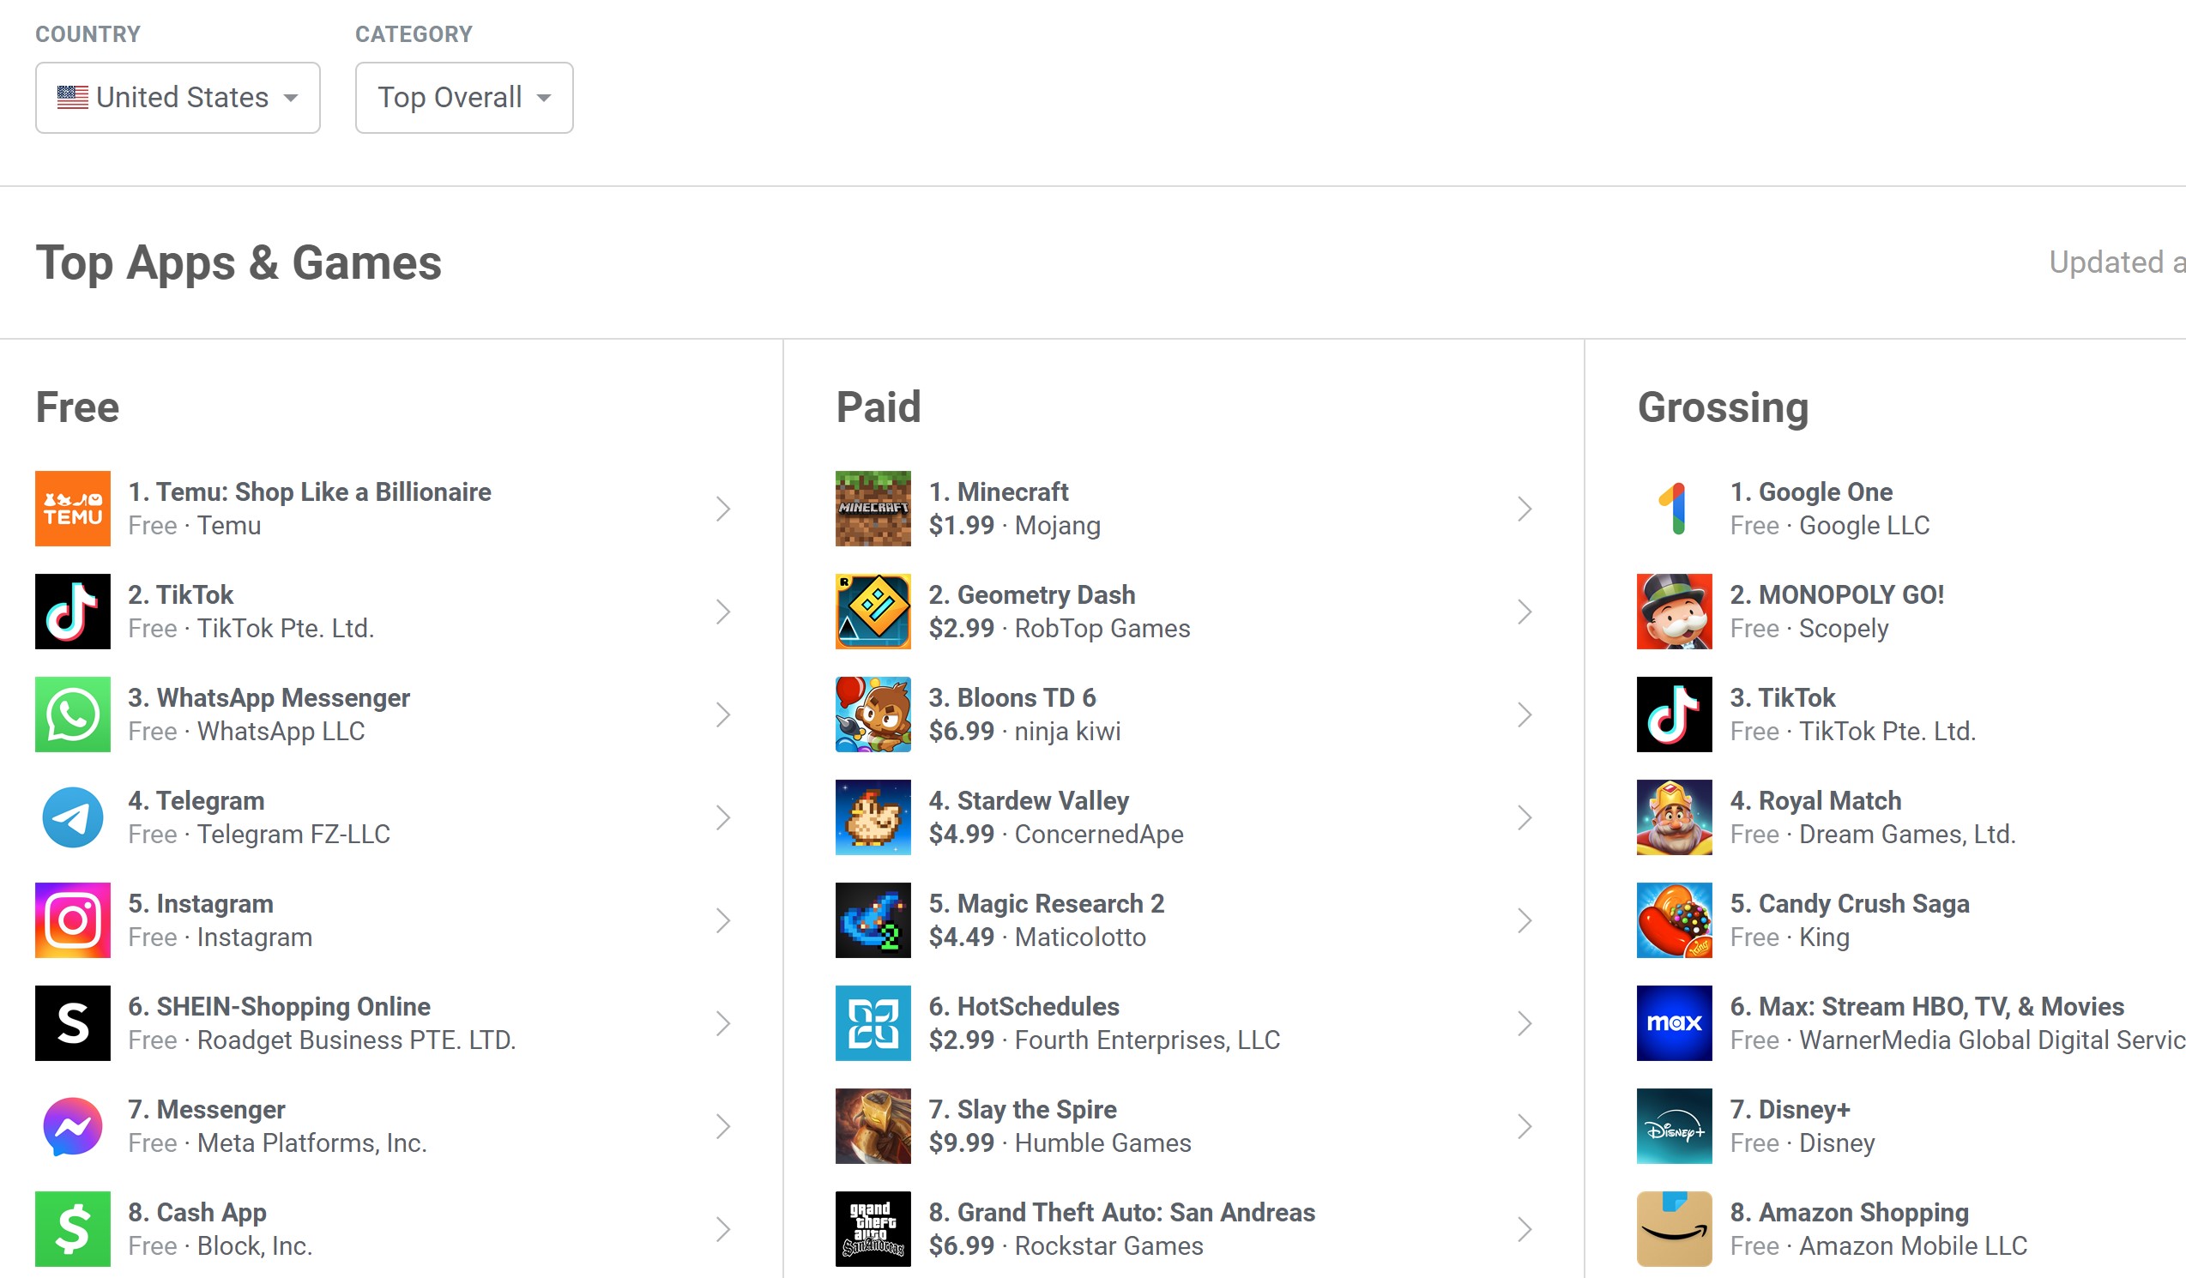Expand Stardew Valley chevron arrow
This screenshot has height=1278, width=2186.
pyautogui.click(x=1525, y=817)
